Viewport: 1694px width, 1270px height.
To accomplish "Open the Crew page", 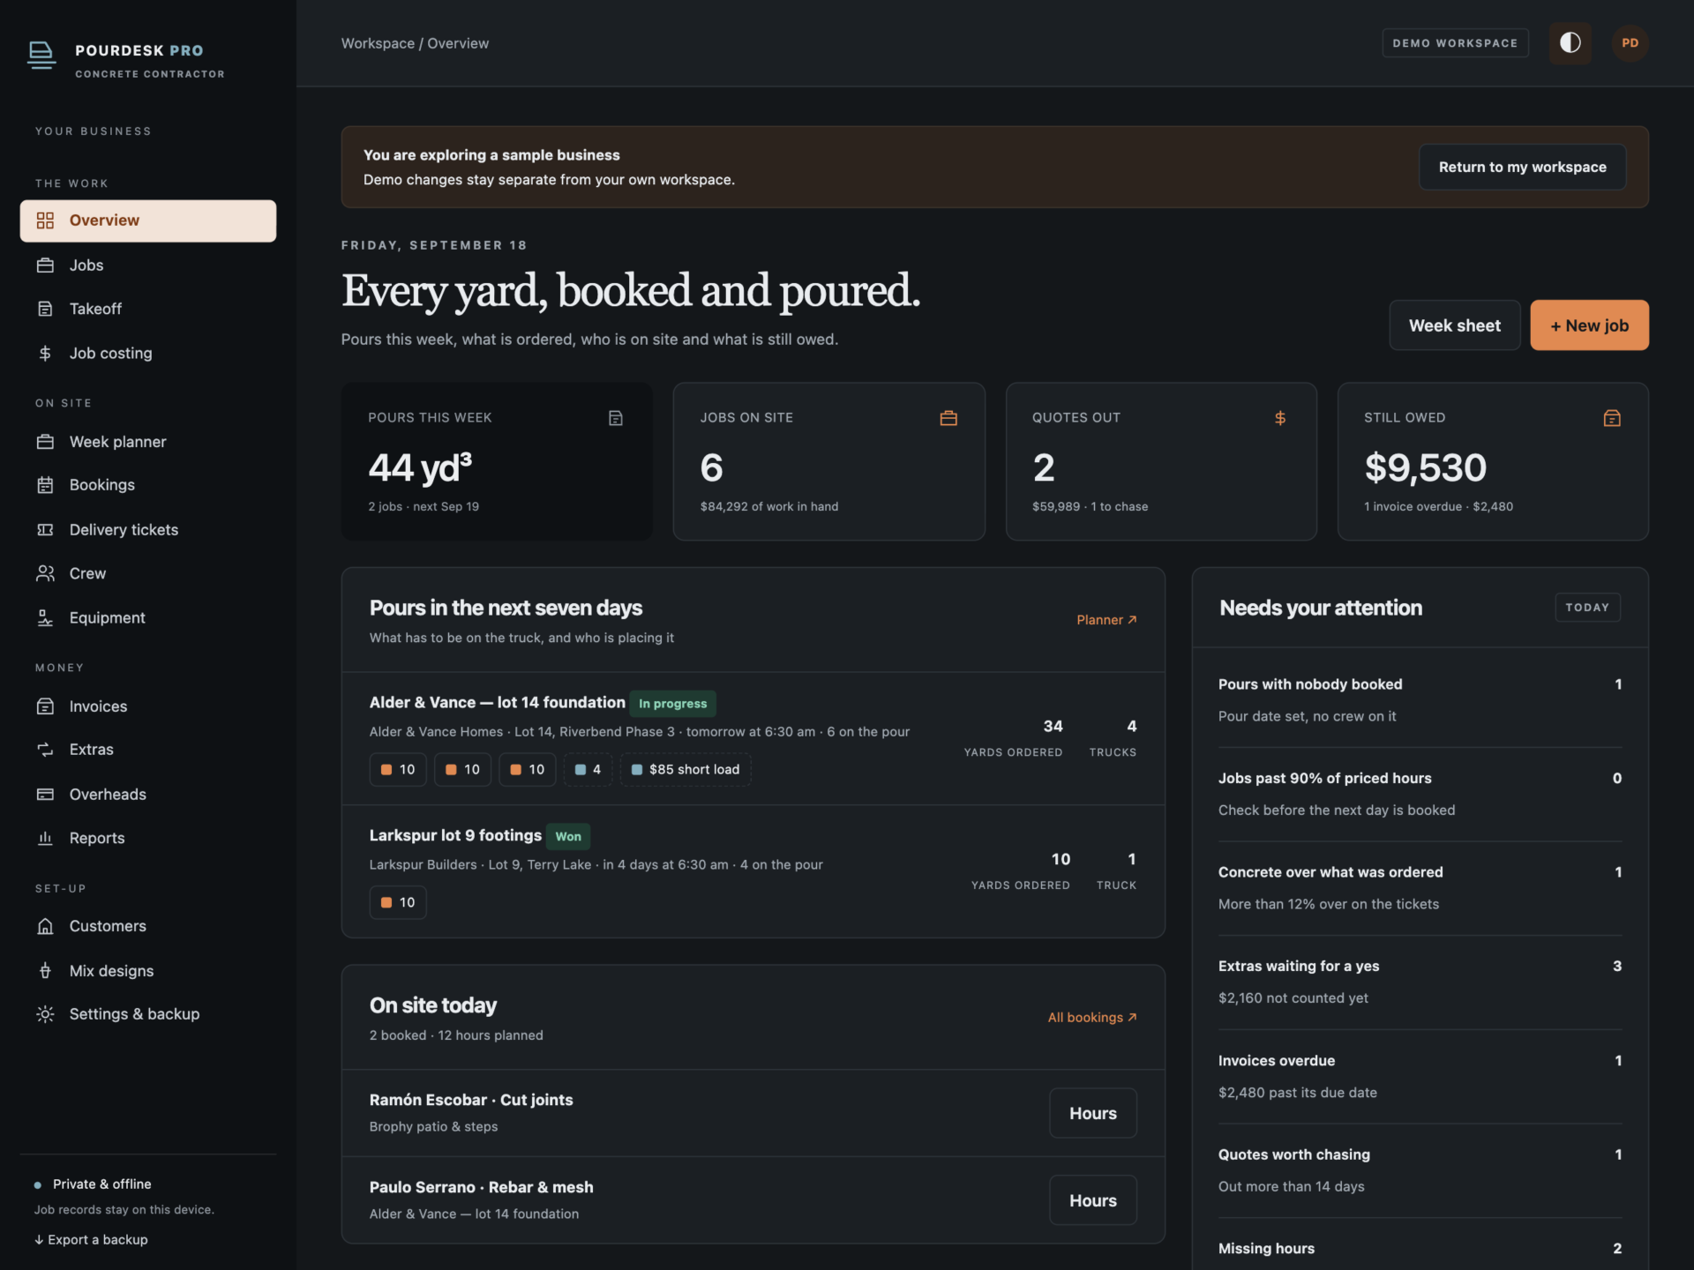I will point(148,573).
